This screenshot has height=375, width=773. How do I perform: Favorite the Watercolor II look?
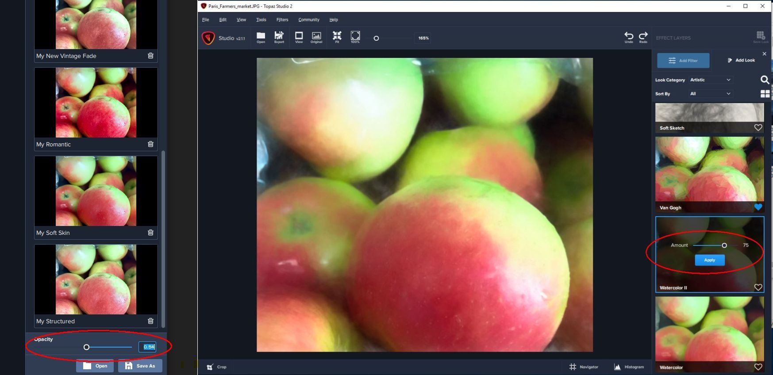pyautogui.click(x=758, y=287)
